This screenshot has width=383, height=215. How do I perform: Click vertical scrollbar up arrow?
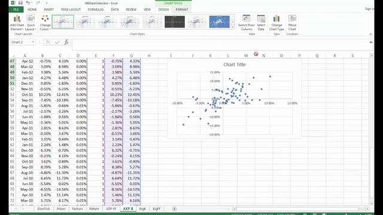[372, 56]
